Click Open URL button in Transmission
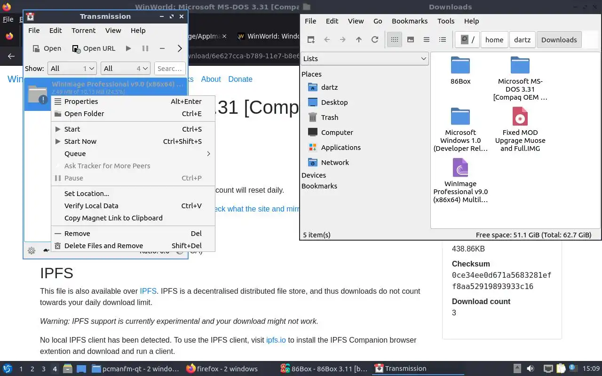The image size is (602, 376). (x=94, y=48)
